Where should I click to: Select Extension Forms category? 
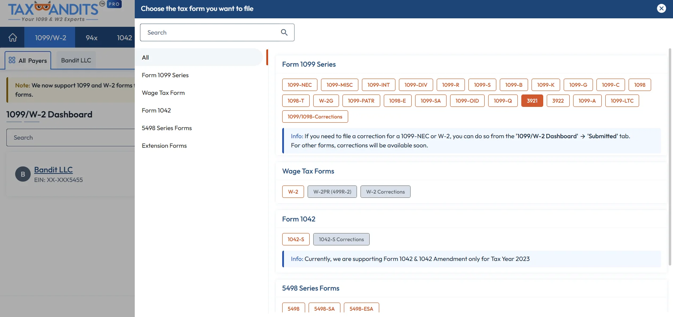(x=164, y=146)
